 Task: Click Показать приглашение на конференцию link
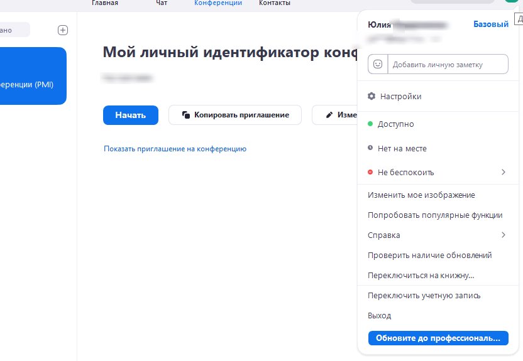pyautogui.click(x=175, y=149)
